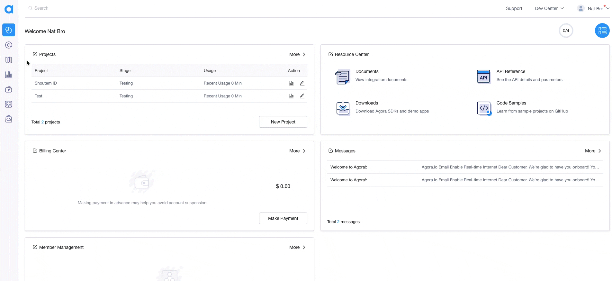Viewport: 612px width, 281px height.
Task: Click the Nat Bro user avatar
Action: pos(581,9)
